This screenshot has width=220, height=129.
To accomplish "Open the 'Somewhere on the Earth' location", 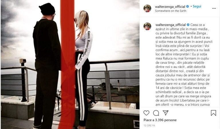I will coord(171,11).
